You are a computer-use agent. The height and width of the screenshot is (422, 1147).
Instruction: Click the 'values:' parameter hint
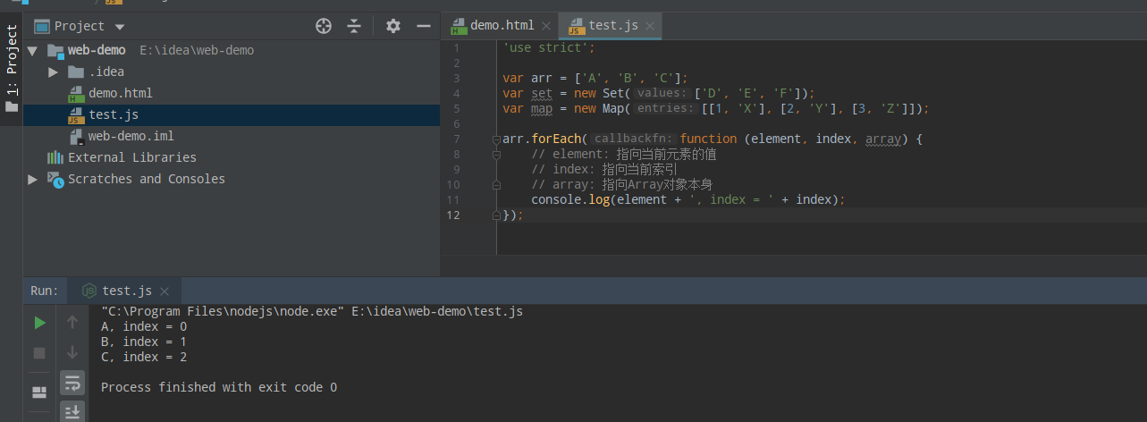click(x=662, y=93)
